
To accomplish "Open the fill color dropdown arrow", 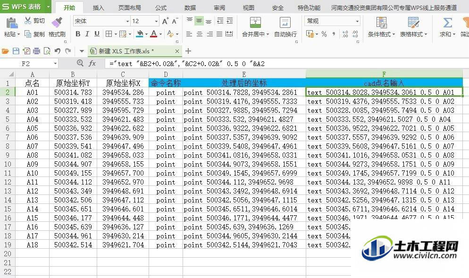I will pos(146,34).
